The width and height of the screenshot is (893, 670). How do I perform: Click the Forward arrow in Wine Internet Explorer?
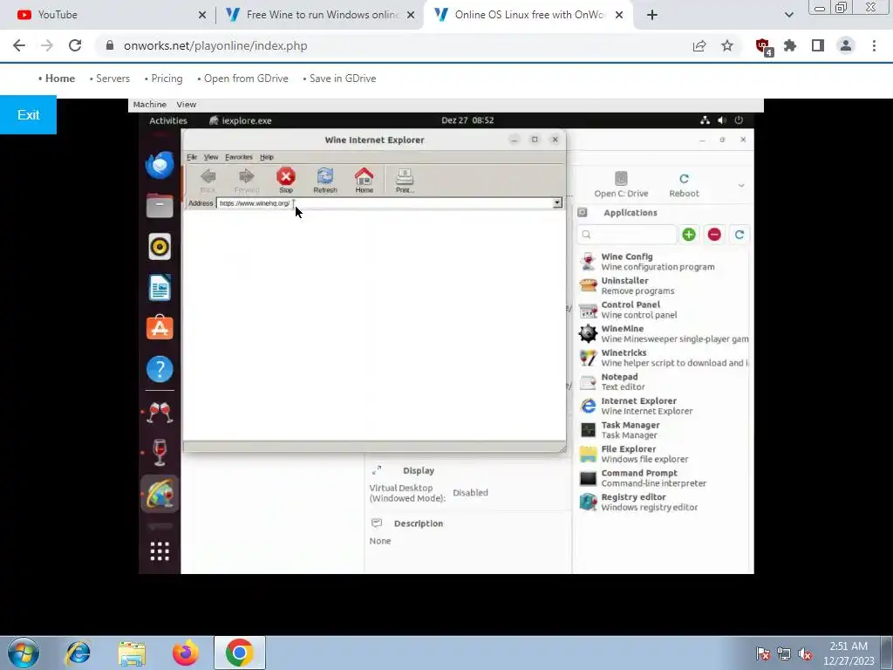pyautogui.click(x=247, y=180)
